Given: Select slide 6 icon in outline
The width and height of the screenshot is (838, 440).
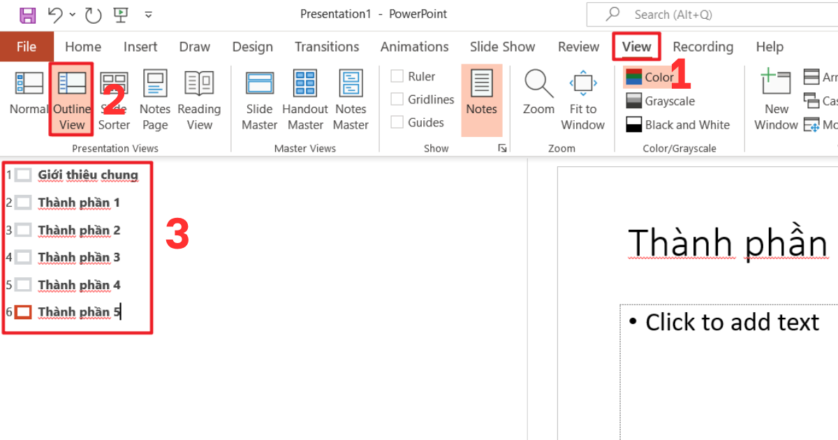Looking at the screenshot, I should (x=23, y=312).
